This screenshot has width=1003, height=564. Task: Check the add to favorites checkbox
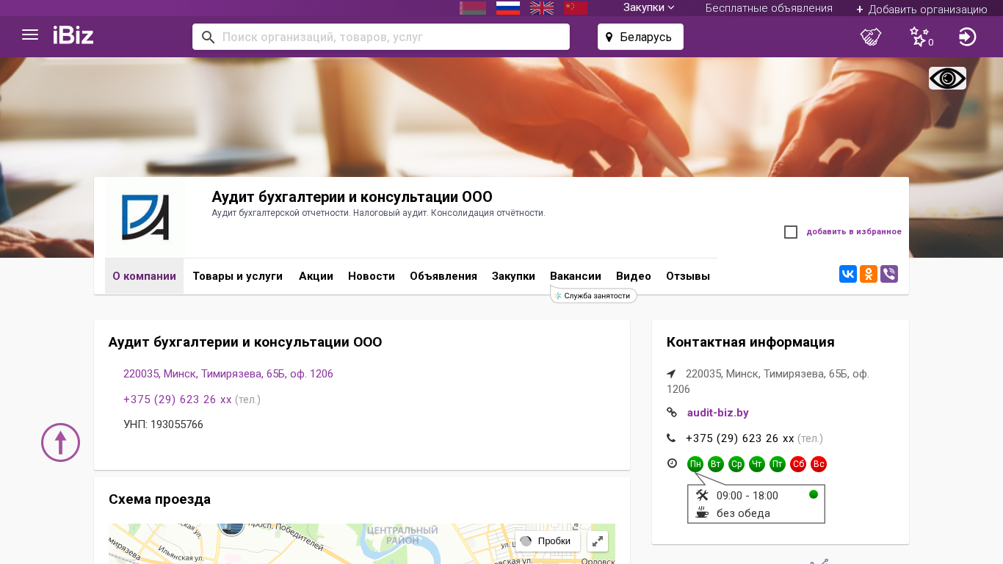click(x=791, y=232)
